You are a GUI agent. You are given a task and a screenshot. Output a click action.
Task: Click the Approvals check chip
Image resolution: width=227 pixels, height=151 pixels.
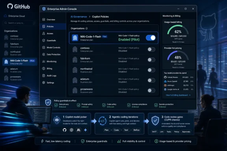[186, 132]
